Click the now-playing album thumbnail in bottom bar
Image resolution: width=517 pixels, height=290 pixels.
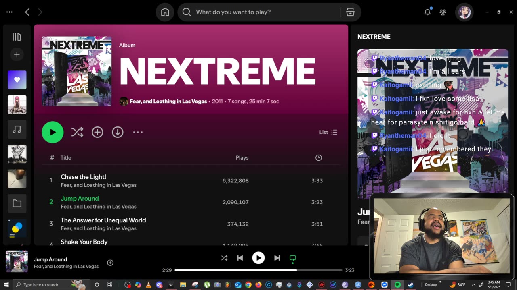click(x=17, y=261)
